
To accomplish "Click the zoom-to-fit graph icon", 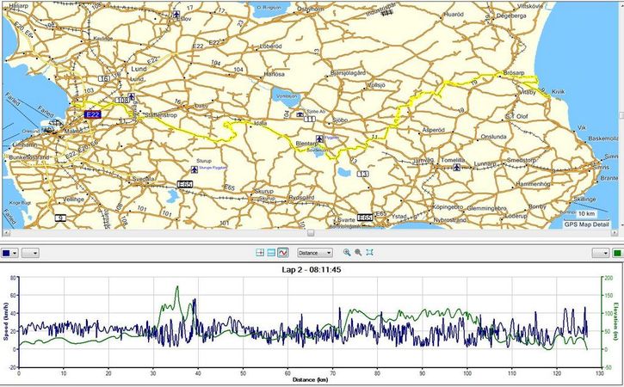I will (369, 253).
